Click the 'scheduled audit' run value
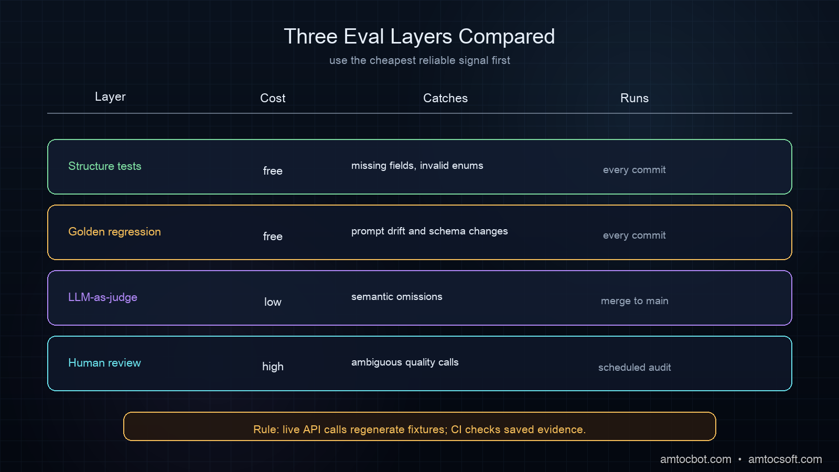Viewport: 839px width, 472px height. (x=634, y=368)
